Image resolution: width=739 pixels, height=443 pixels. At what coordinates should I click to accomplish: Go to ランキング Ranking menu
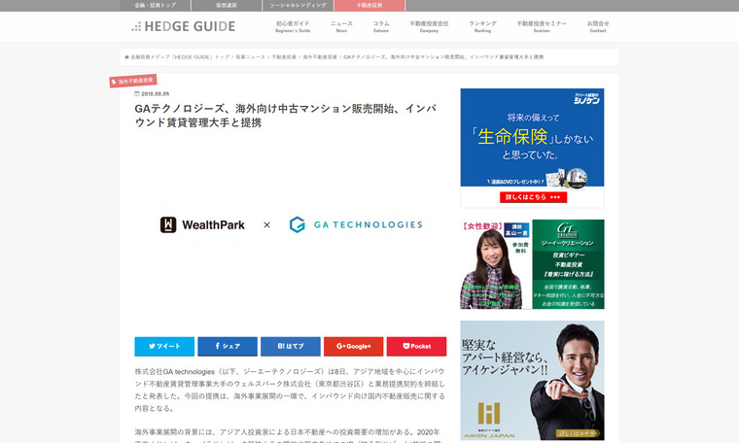click(482, 26)
